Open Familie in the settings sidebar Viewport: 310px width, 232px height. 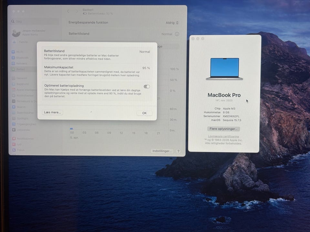(x=20, y=42)
